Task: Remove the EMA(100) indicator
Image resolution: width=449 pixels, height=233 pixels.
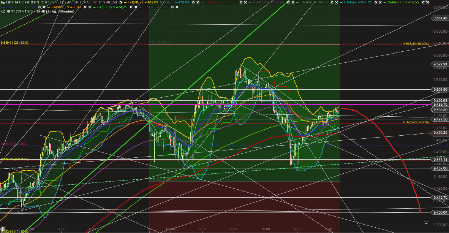Action: (x=293, y=2)
